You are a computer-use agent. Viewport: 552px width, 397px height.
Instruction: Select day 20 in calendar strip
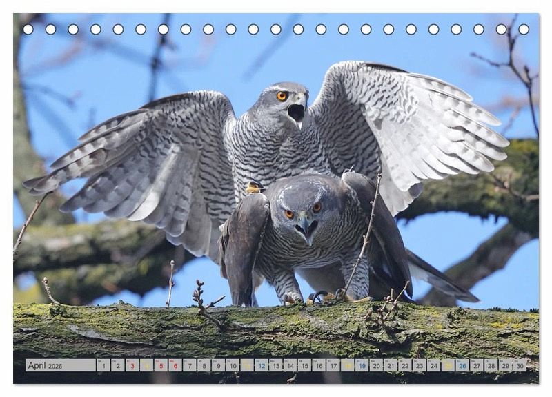pyautogui.click(x=376, y=365)
